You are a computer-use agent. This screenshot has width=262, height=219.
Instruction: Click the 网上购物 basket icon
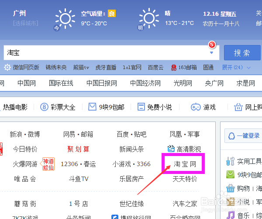coord(238,107)
